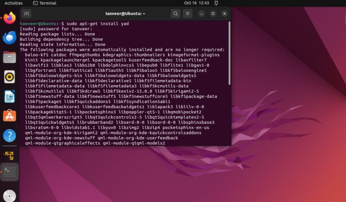Image resolution: width=346 pixels, height=202 pixels.
Task: Click the package name 'libkf5syndication5abi1'
Action: point(142,102)
